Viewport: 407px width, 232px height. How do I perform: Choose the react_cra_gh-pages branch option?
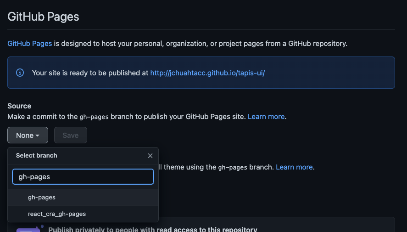pyautogui.click(x=83, y=214)
